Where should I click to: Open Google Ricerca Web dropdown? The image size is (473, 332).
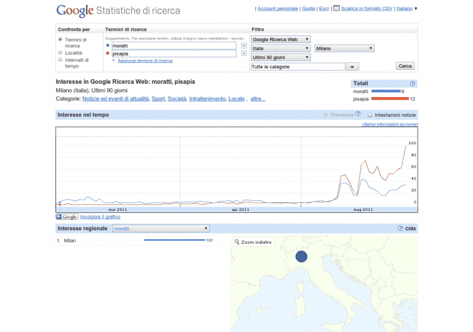[281, 40]
